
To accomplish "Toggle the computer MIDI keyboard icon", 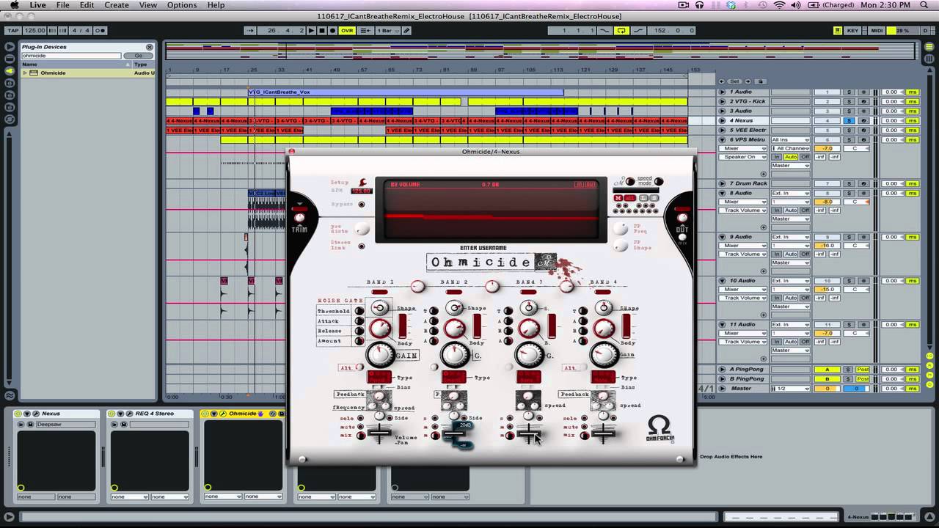I will coord(837,31).
